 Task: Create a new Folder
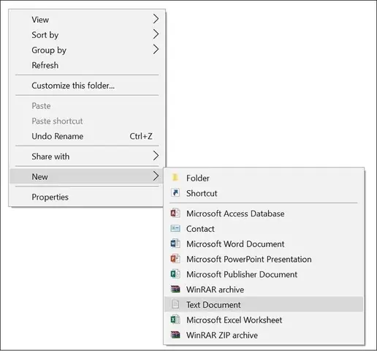point(264,178)
